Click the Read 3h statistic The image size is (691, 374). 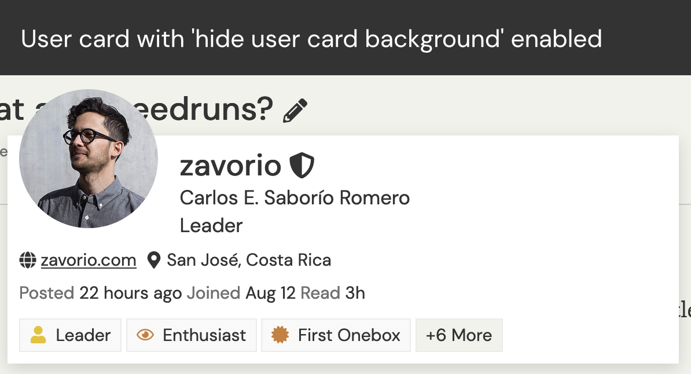[333, 293]
